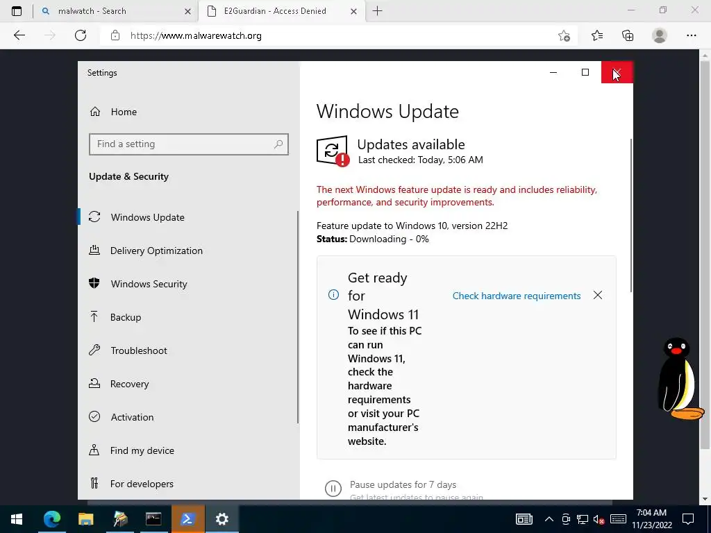The image size is (711, 533).
Task: Open the tab actions menu icon
Action: point(17,11)
